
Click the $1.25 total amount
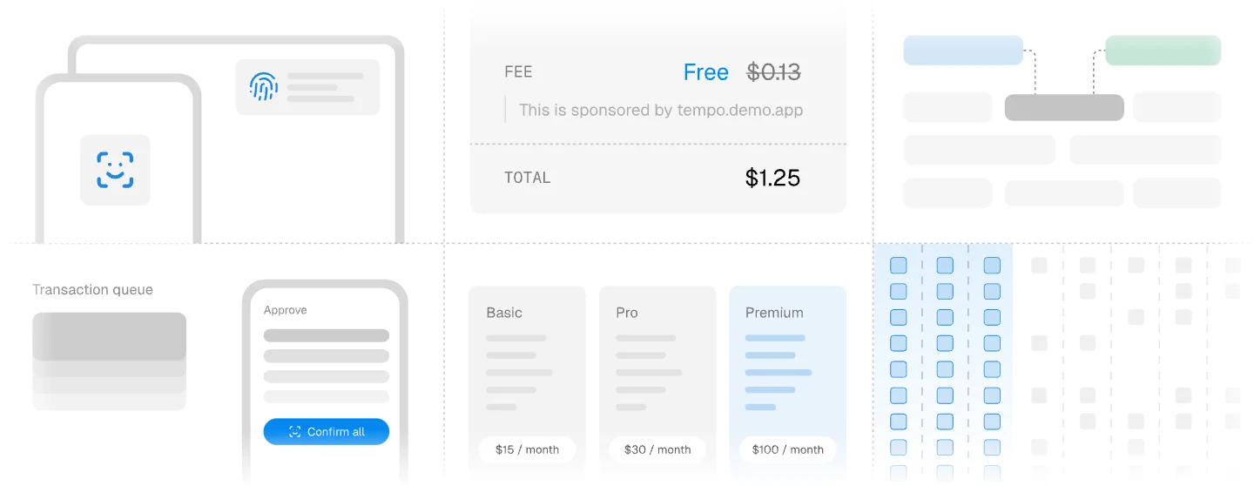(772, 178)
